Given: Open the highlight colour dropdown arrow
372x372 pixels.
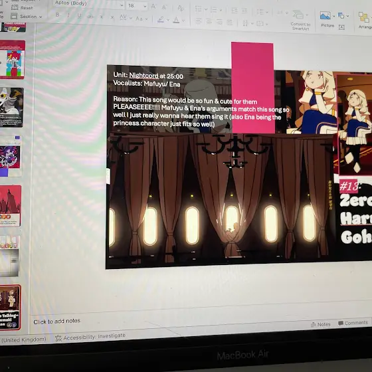Looking at the screenshot, I should click(168, 20).
